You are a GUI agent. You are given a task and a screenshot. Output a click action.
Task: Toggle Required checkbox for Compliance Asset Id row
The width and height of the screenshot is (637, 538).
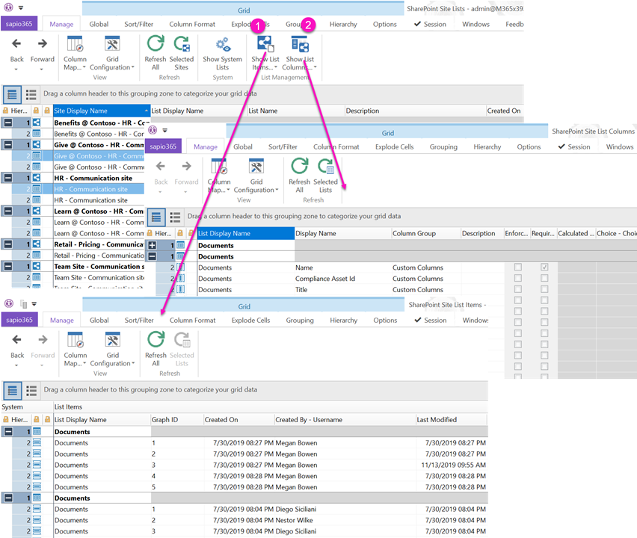pos(544,278)
